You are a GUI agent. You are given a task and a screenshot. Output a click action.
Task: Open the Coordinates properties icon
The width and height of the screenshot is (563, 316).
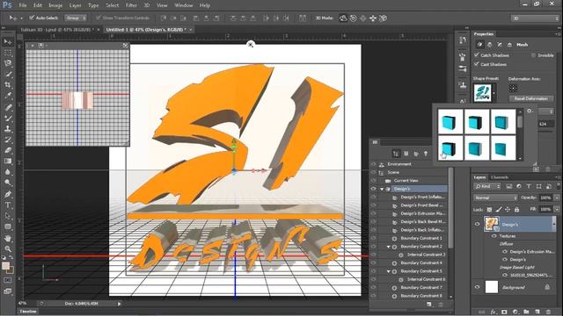(x=509, y=45)
